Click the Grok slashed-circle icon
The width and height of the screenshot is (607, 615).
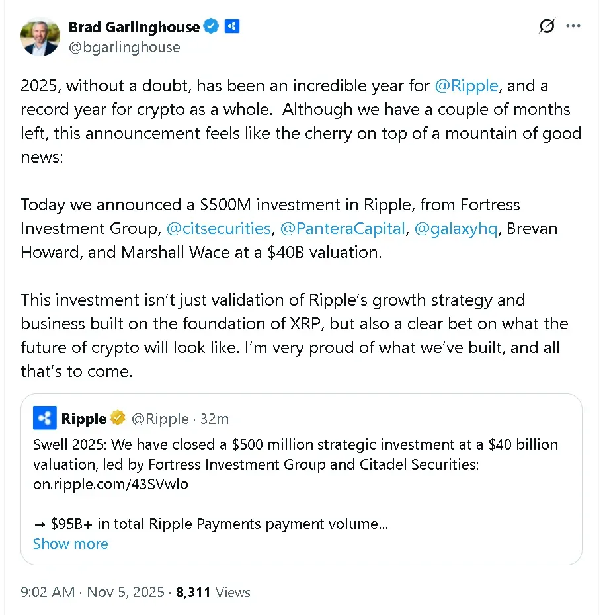coord(546,27)
